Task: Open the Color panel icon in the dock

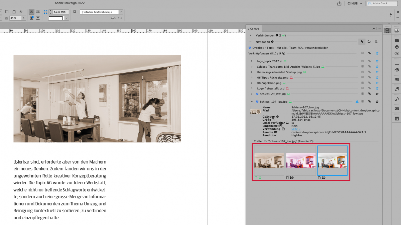Action: click(396, 70)
